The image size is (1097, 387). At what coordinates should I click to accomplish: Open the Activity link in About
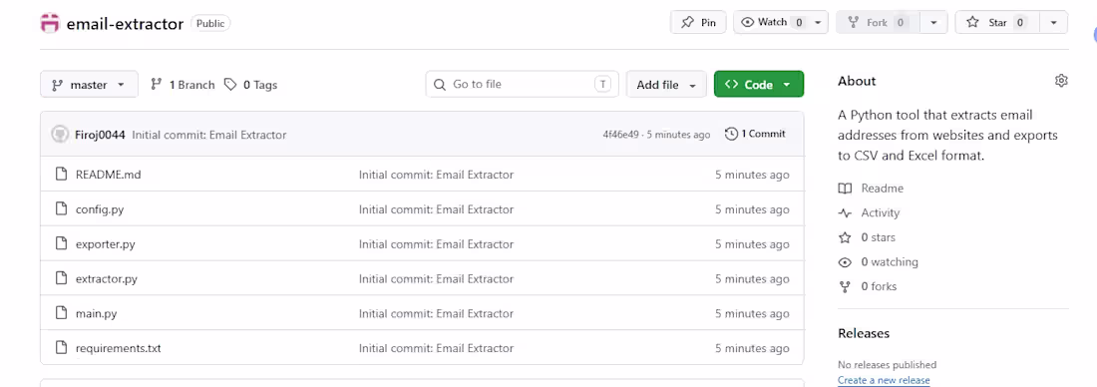(x=881, y=212)
